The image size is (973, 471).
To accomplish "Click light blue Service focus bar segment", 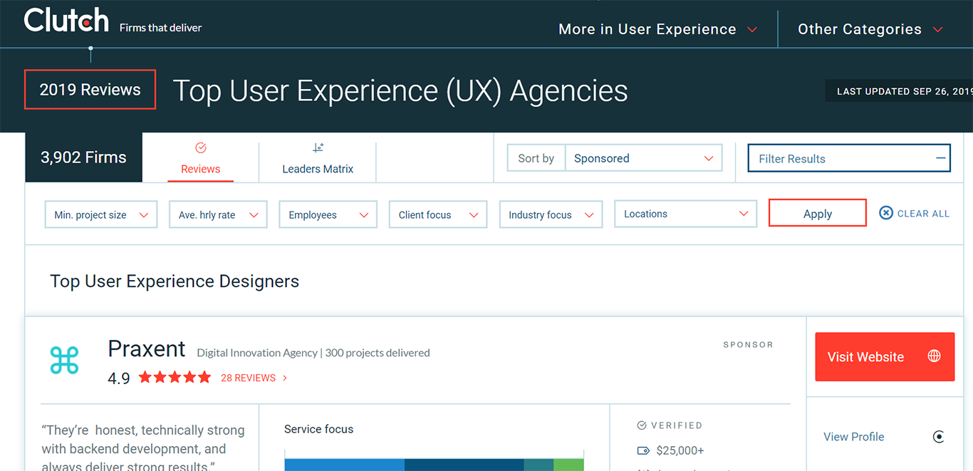I will [344, 465].
